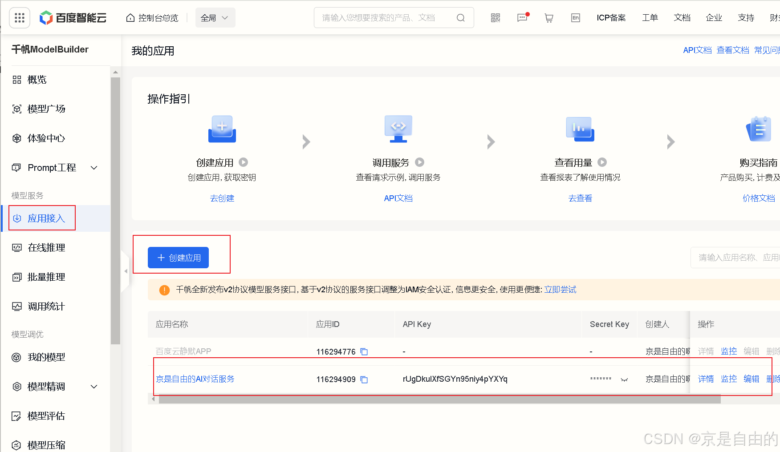Expand the 模型精调 sidebar chevron
The height and width of the screenshot is (452, 780).
click(94, 387)
